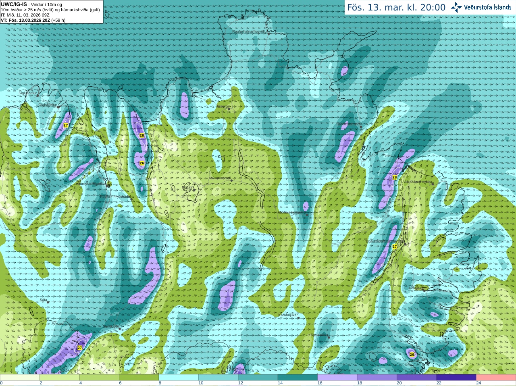516x386 pixels.
Task: Select the 16–18 m/s lavender legend swatch
Action: pos(337,378)
